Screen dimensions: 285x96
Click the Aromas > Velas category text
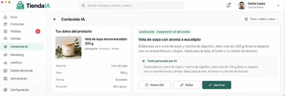point(109,49)
